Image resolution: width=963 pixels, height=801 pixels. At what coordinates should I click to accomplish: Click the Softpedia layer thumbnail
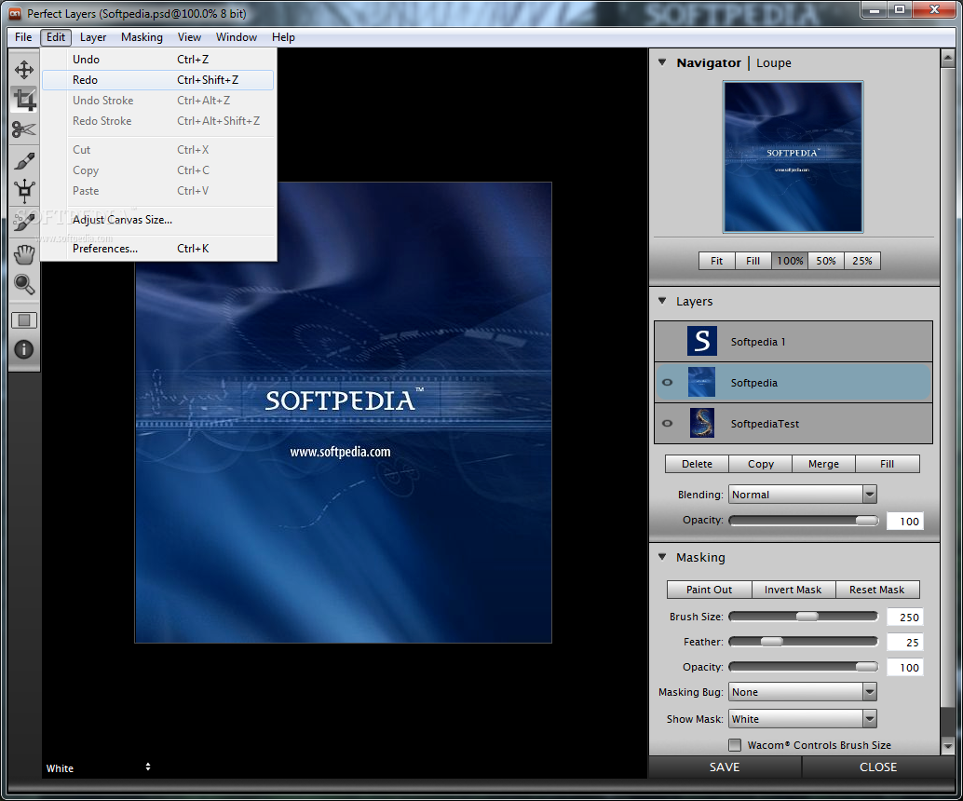click(x=702, y=382)
